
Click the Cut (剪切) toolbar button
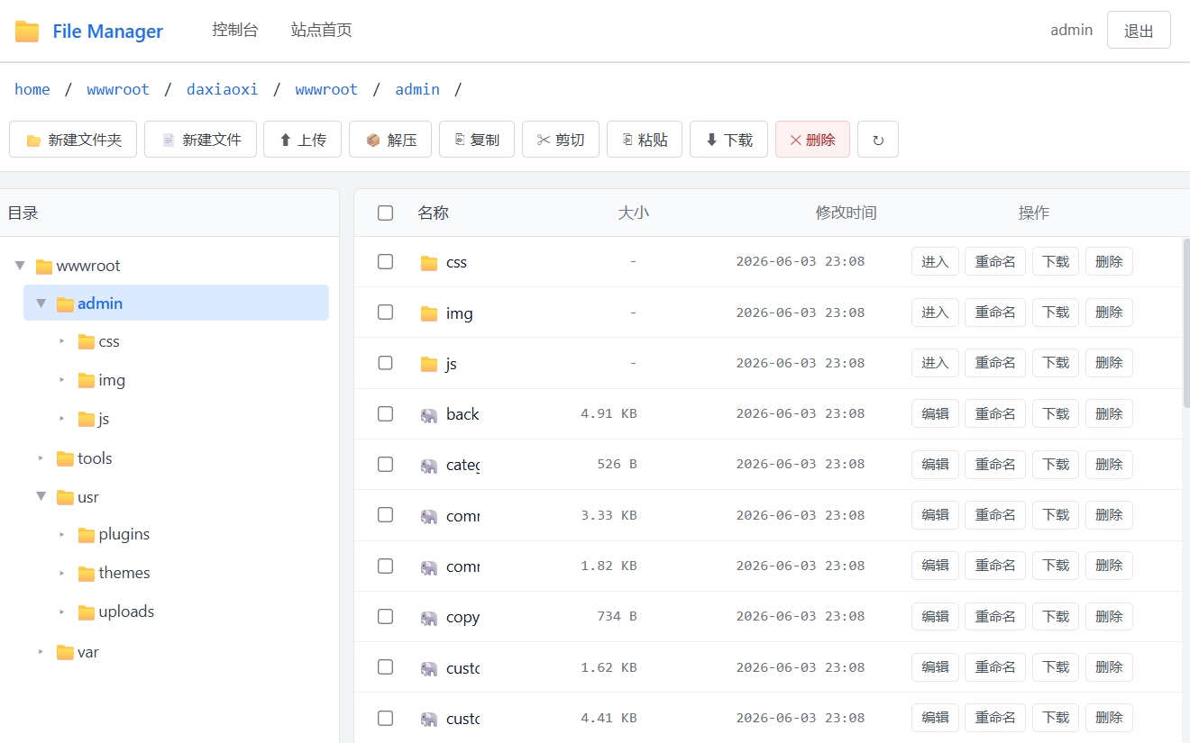coord(561,140)
